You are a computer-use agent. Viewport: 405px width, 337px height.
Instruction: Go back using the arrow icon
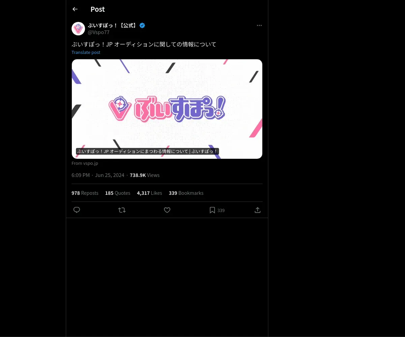75,9
